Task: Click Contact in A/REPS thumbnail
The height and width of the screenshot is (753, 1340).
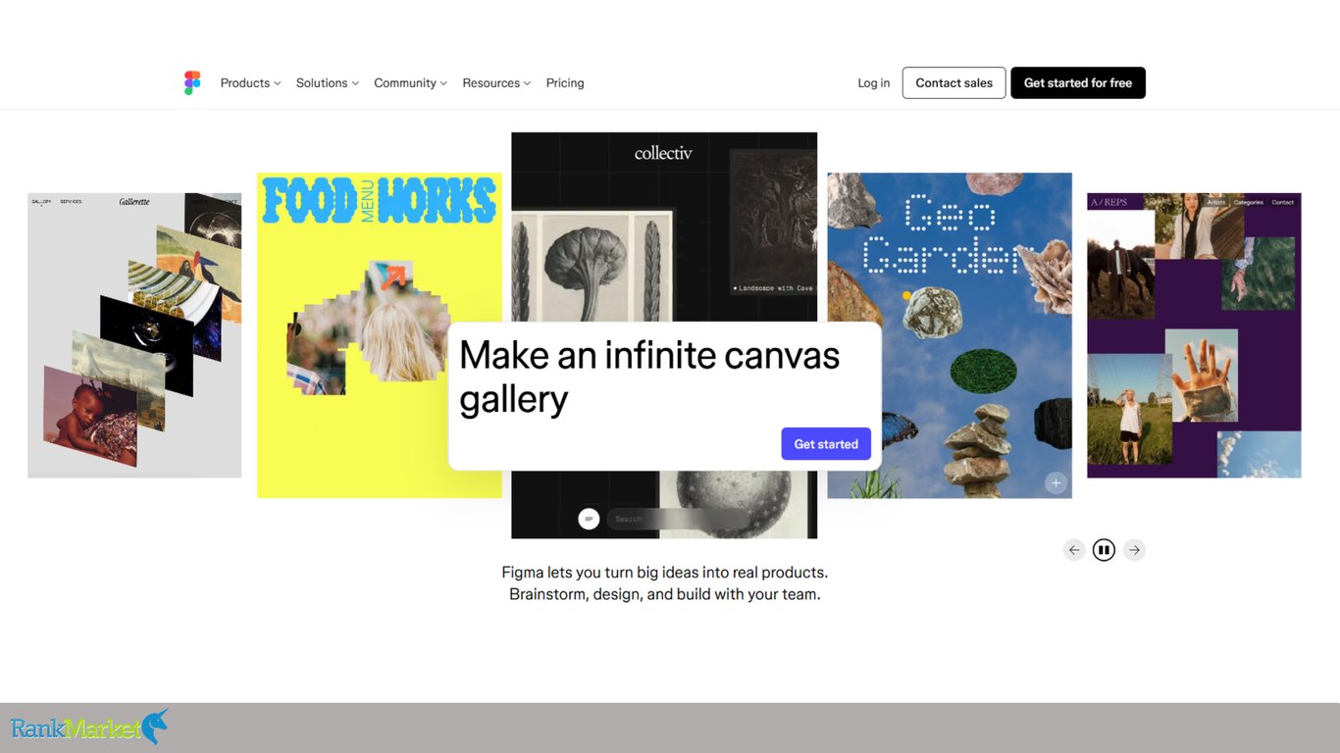Action: [1283, 202]
